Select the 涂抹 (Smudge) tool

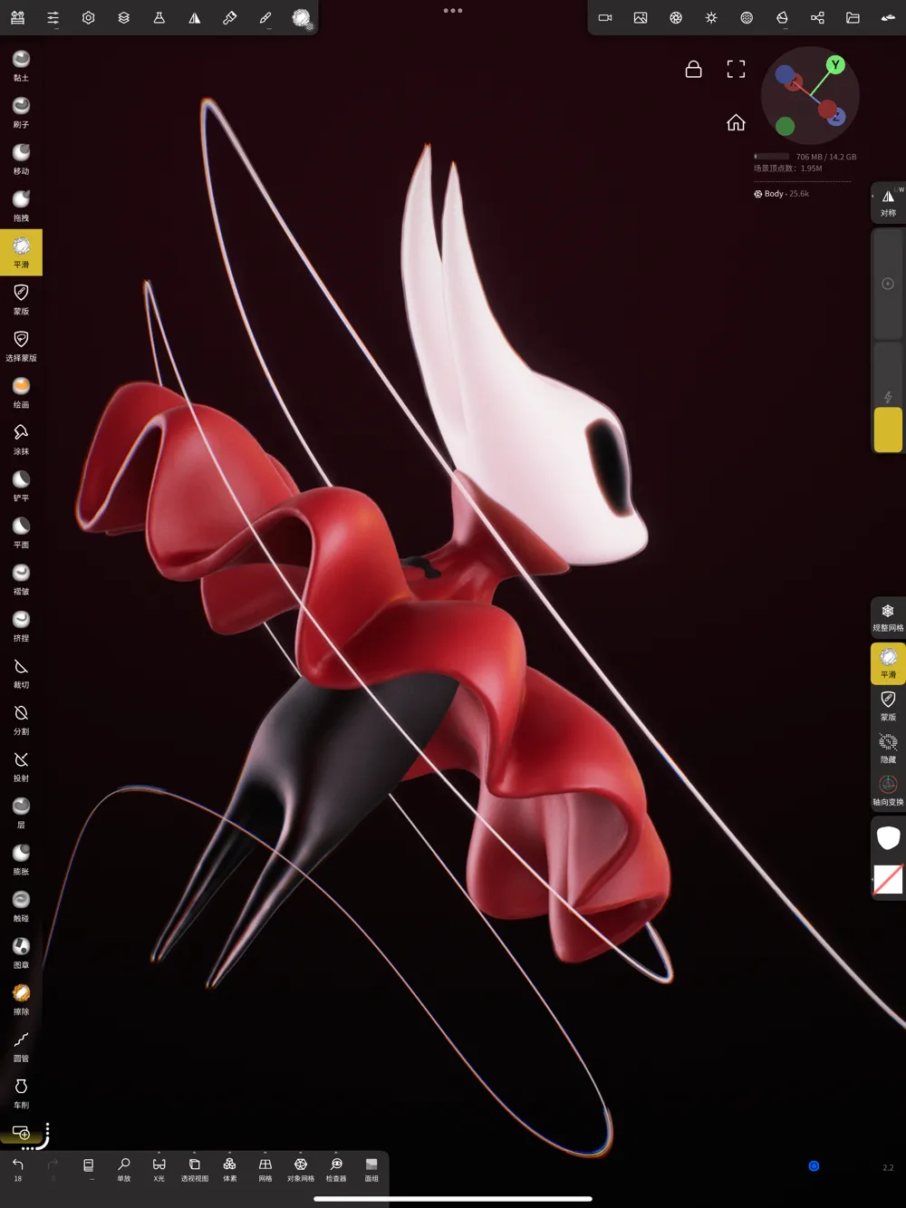tap(21, 439)
